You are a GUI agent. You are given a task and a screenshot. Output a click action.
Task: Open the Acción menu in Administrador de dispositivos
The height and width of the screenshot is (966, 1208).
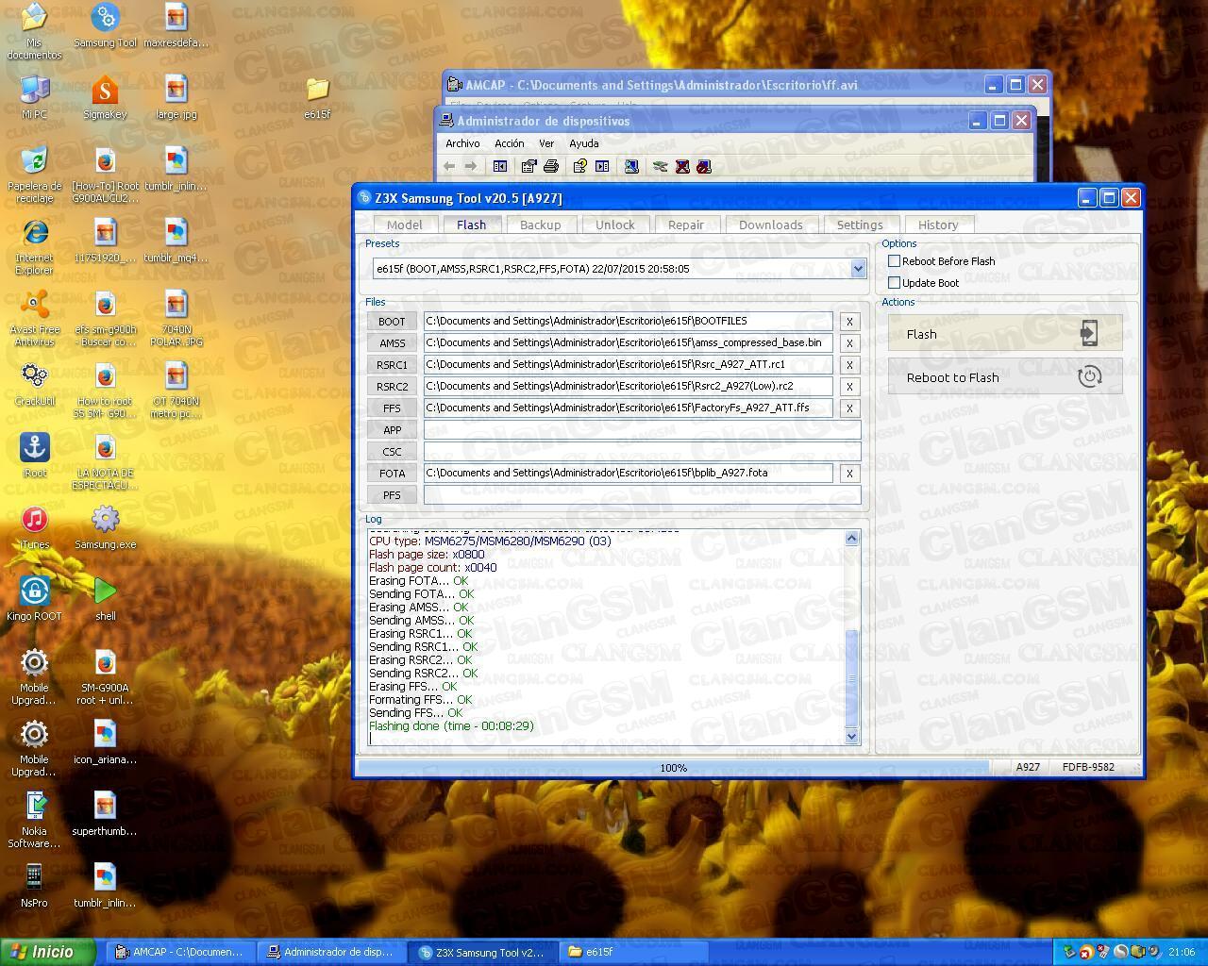(x=510, y=143)
